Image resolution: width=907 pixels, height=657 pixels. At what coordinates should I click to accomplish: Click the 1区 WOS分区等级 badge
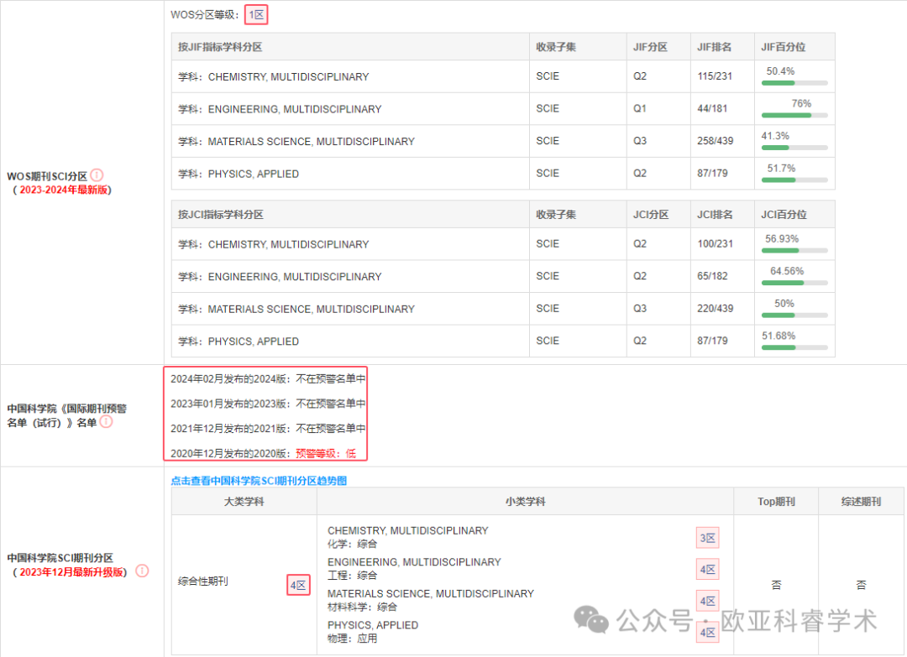pyautogui.click(x=256, y=15)
